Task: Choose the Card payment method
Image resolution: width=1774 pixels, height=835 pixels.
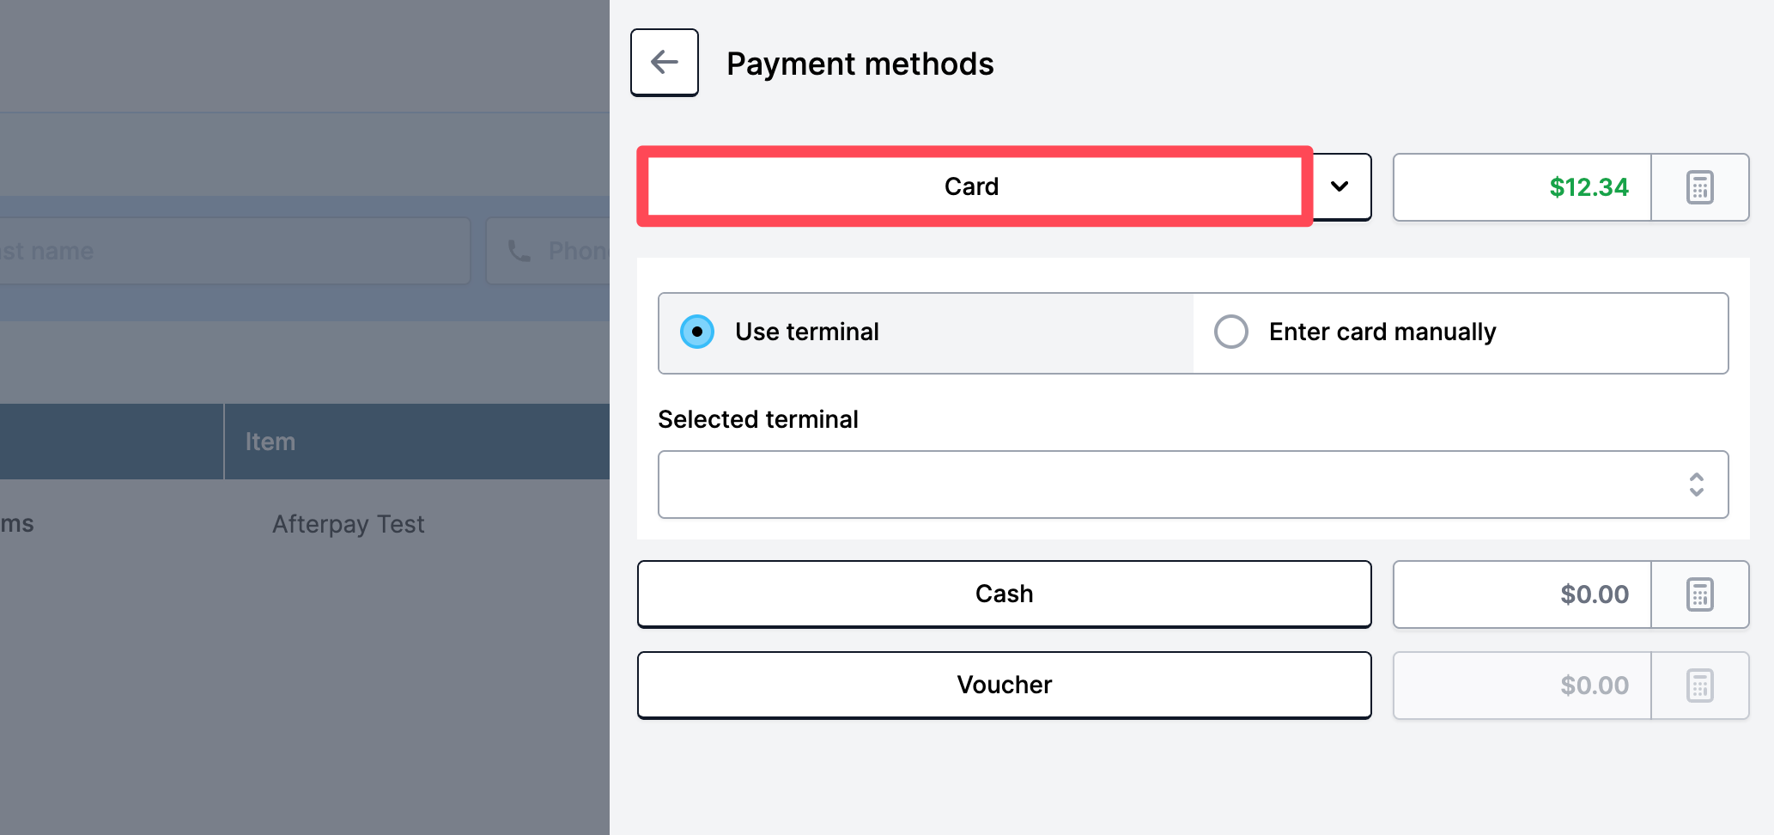Action: tap(974, 186)
